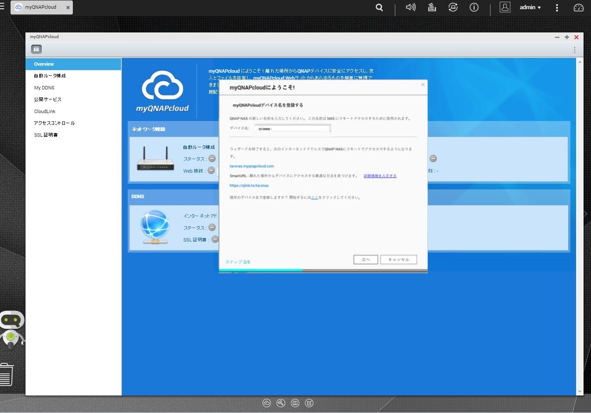Click the Web 接続 status icon
591x413 pixels.
pos(211,171)
